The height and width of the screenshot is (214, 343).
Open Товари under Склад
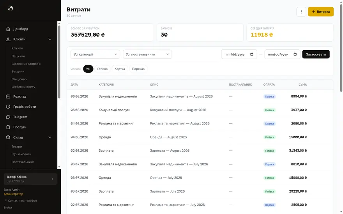[x=17, y=147]
